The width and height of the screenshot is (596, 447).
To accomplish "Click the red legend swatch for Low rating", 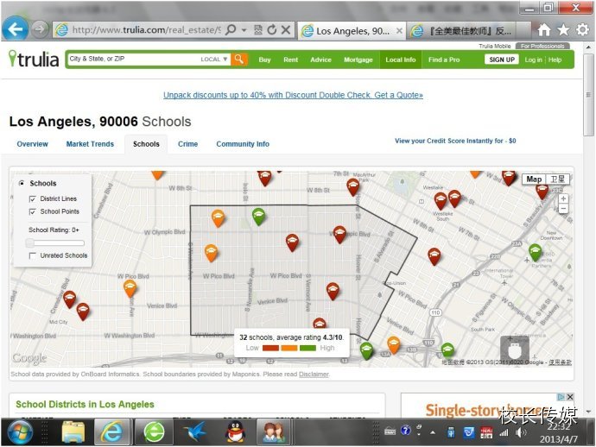I will pyautogui.click(x=270, y=348).
